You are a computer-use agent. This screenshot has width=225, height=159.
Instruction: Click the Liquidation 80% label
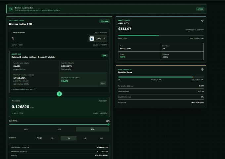(198, 80)
